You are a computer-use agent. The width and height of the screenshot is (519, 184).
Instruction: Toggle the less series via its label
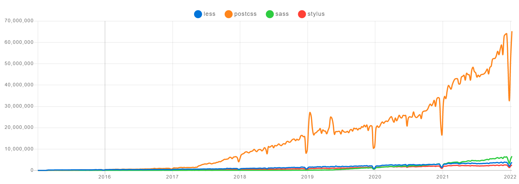(209, 14)
